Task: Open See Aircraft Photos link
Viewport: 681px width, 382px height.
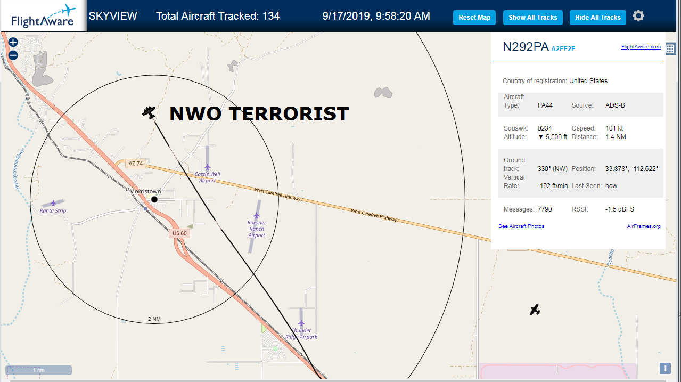Action: [521, 226]
